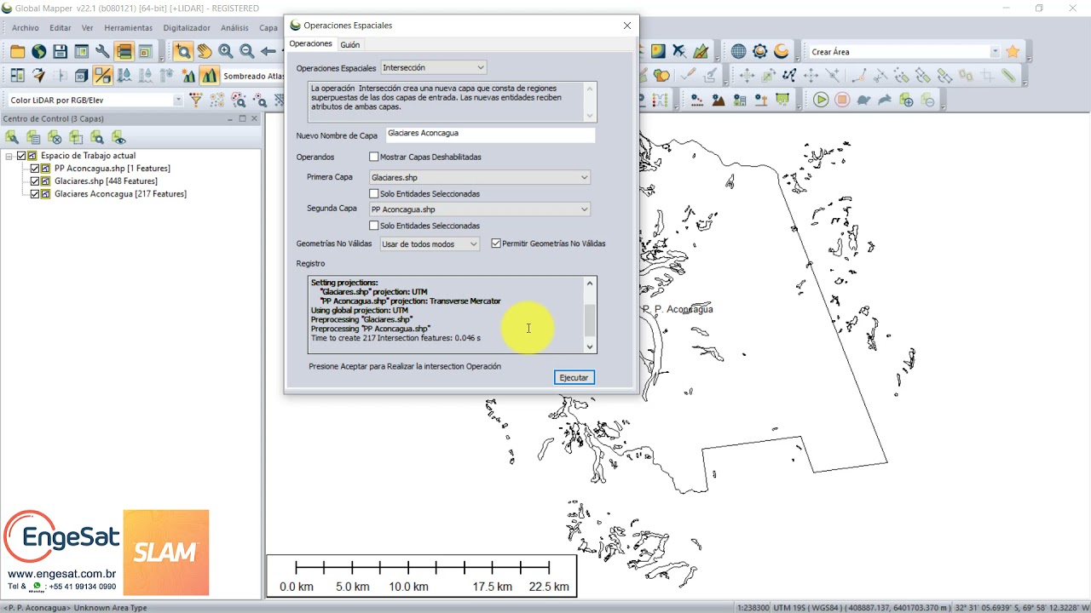Select the vertex edit digitizer icon
The width and height of the screenshot is (1091, 613).
pos(790,76)
